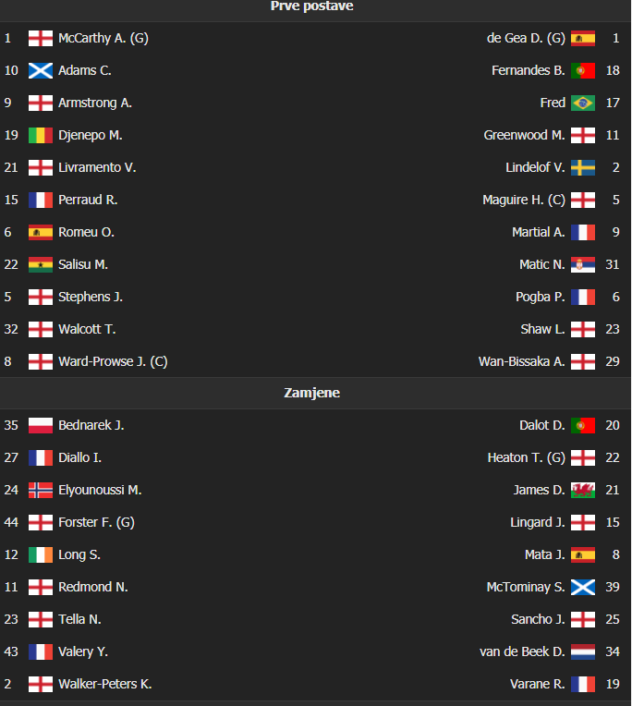Screen dimensions: 632x706
Task: Click the Ghana flag beside Salisu M.
Action: (41, 264)
